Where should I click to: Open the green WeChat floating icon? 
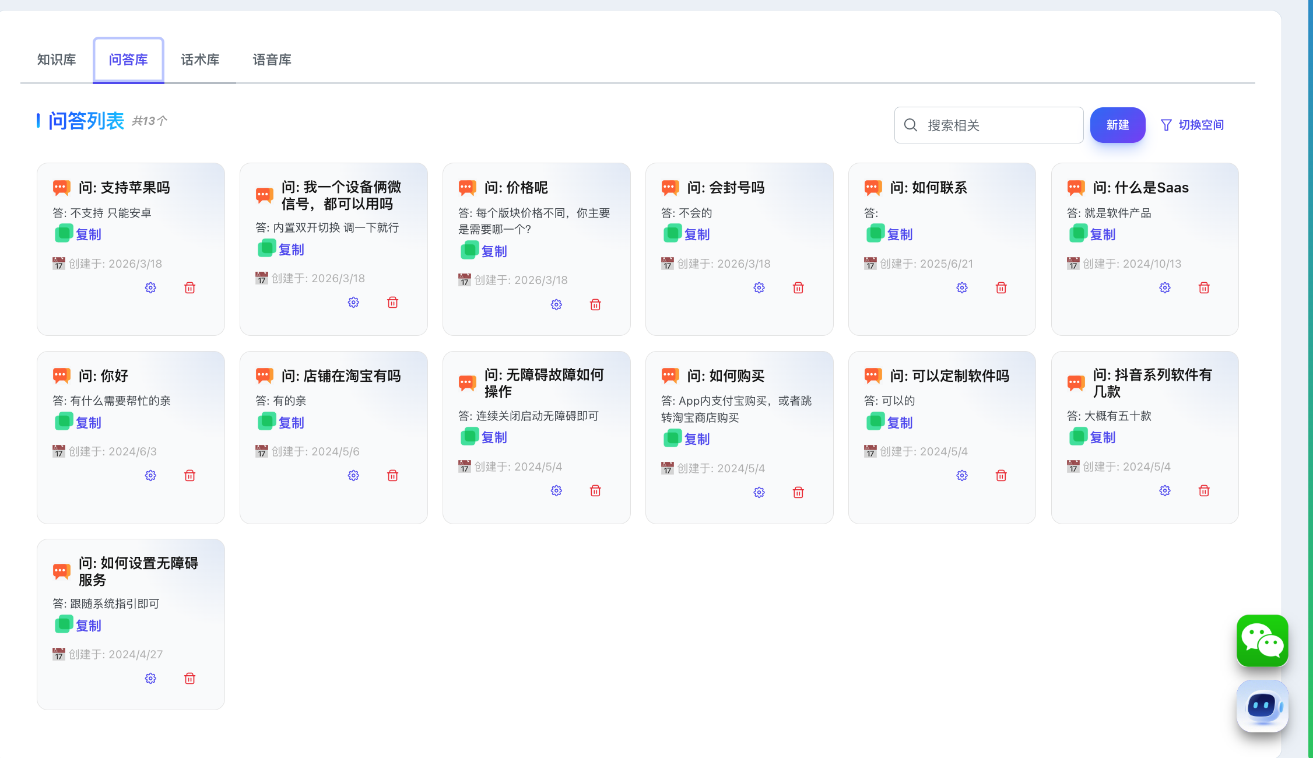(x=1262, y=640)
